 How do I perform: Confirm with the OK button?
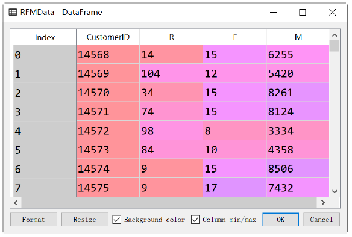coord(281,220)
